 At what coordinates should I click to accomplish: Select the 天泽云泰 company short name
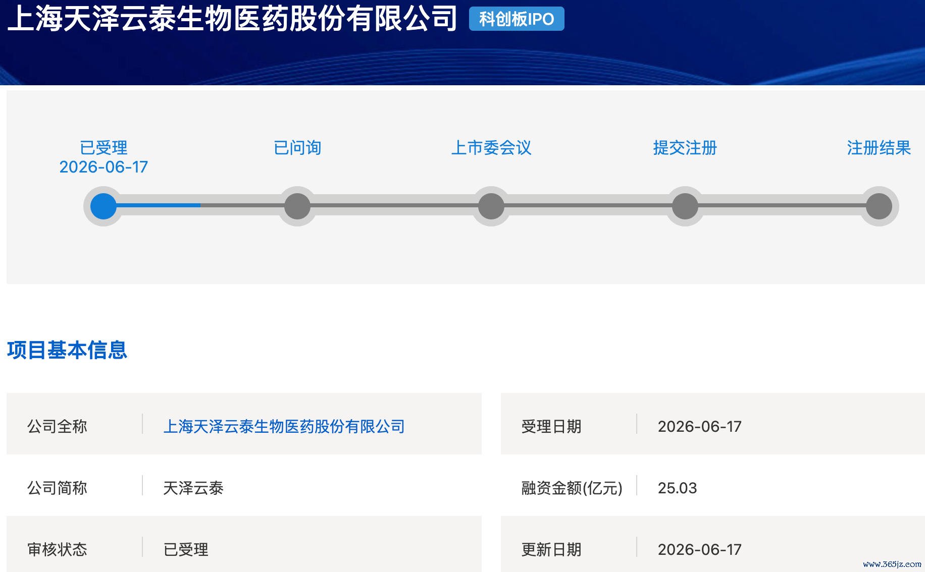click(193, 488)
